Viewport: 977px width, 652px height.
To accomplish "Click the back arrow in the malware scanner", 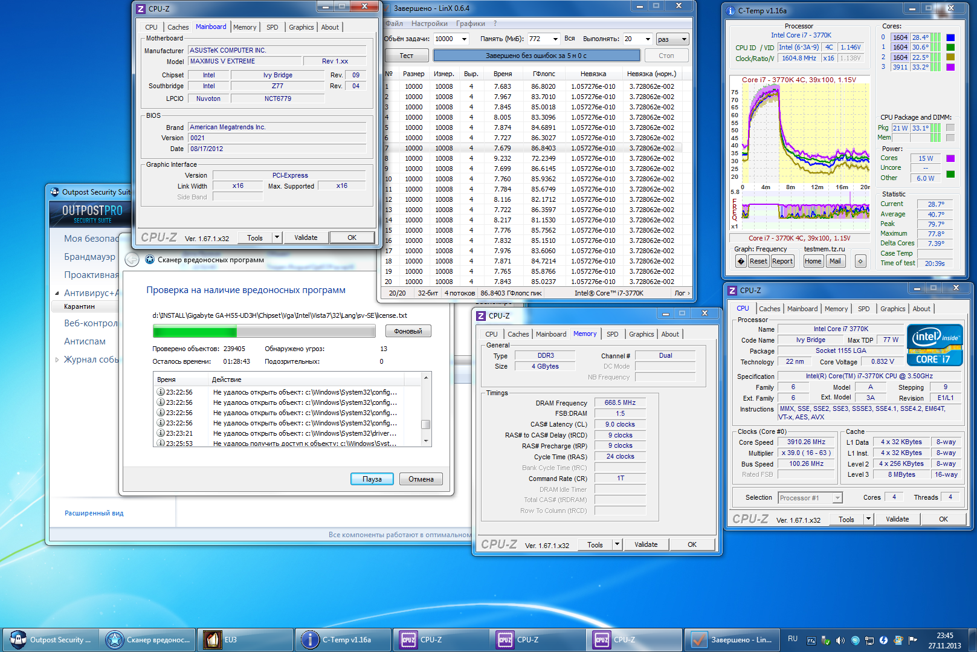I will click(x=132, y=260).
